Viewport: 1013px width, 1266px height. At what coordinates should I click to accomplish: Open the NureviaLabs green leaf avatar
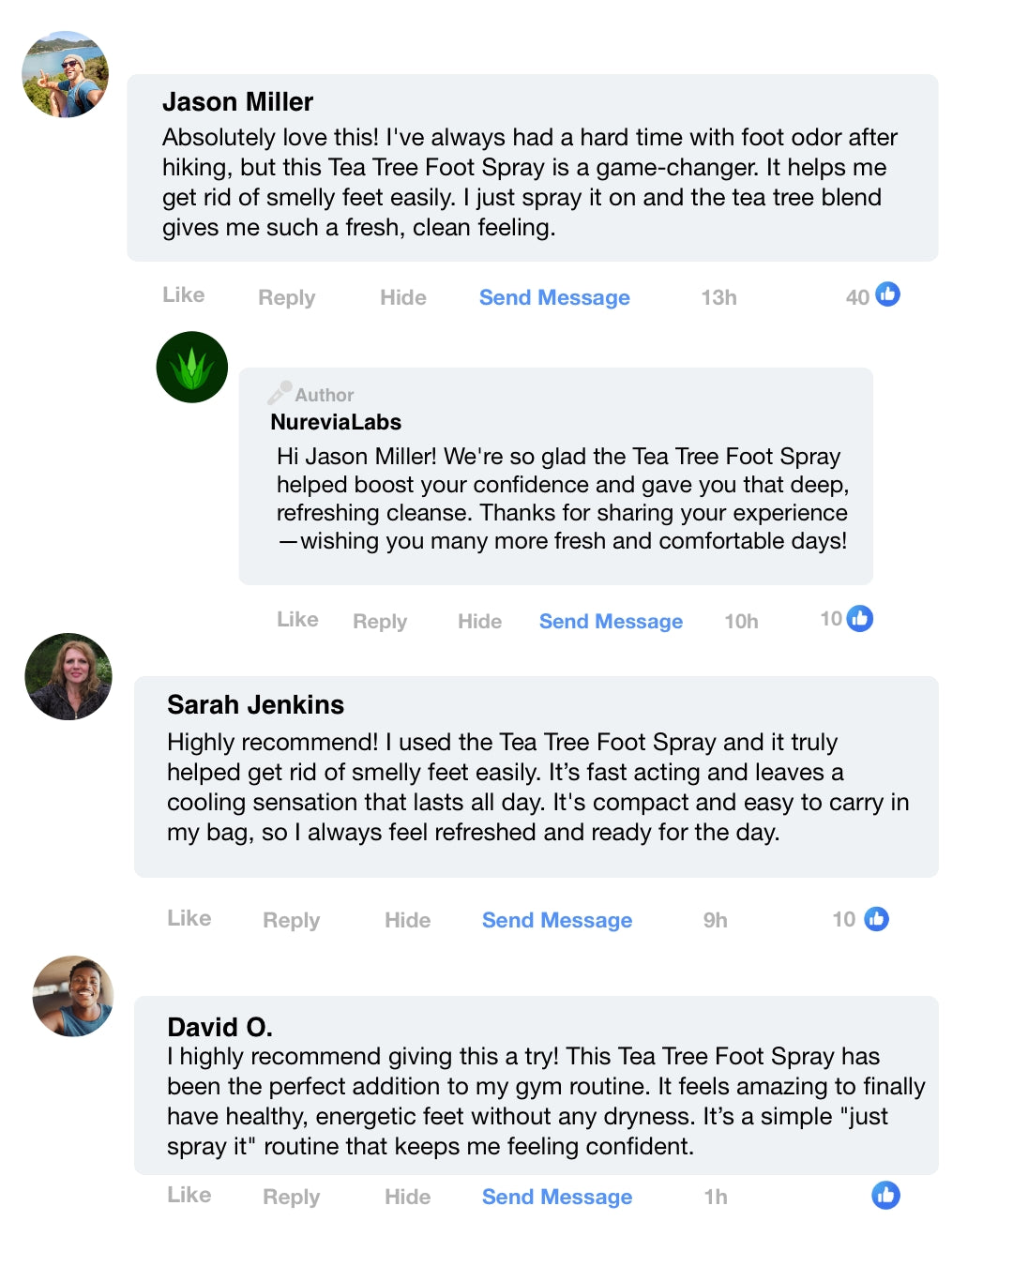click(192, 368)
